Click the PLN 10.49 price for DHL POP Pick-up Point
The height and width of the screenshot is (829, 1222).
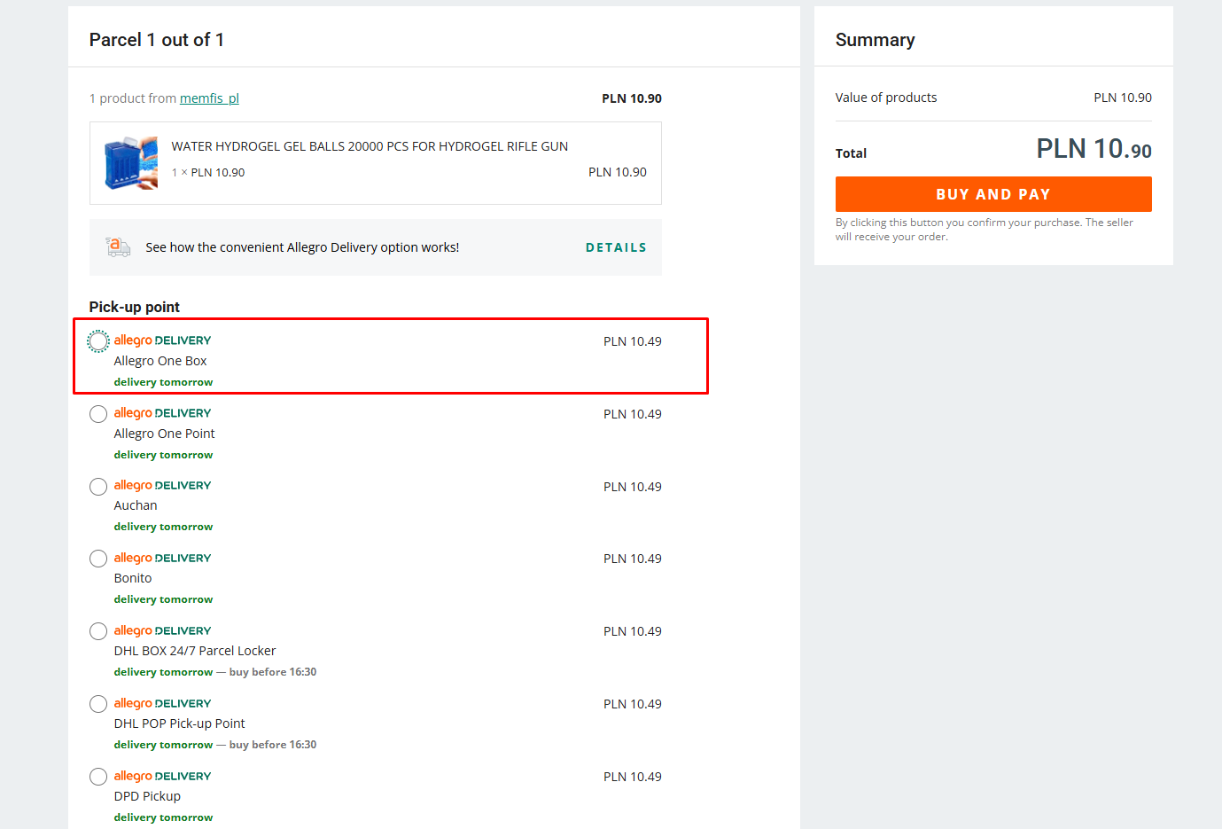click(633, 704)
